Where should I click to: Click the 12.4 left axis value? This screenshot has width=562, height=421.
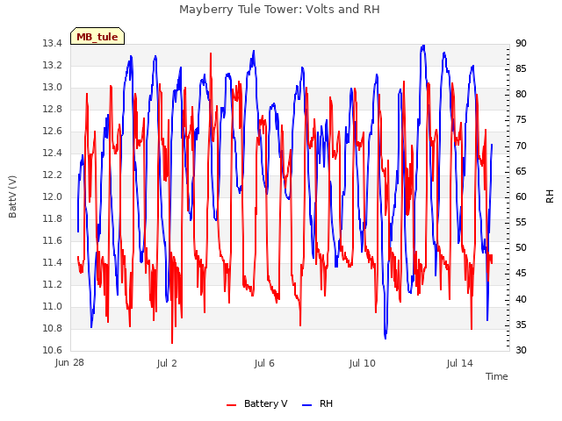click(x=53, y=153)
